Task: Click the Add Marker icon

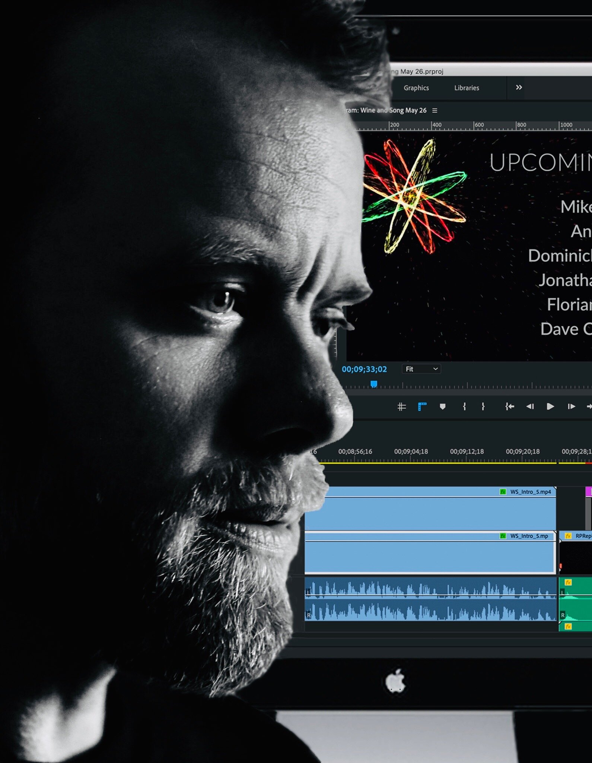Action: click(442, 406)
